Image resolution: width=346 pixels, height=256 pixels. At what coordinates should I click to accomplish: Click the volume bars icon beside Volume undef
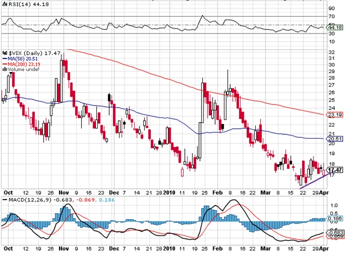(4, 69)
